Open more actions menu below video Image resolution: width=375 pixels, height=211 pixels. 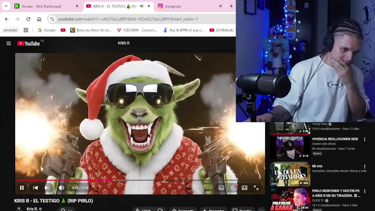[262, 210]
